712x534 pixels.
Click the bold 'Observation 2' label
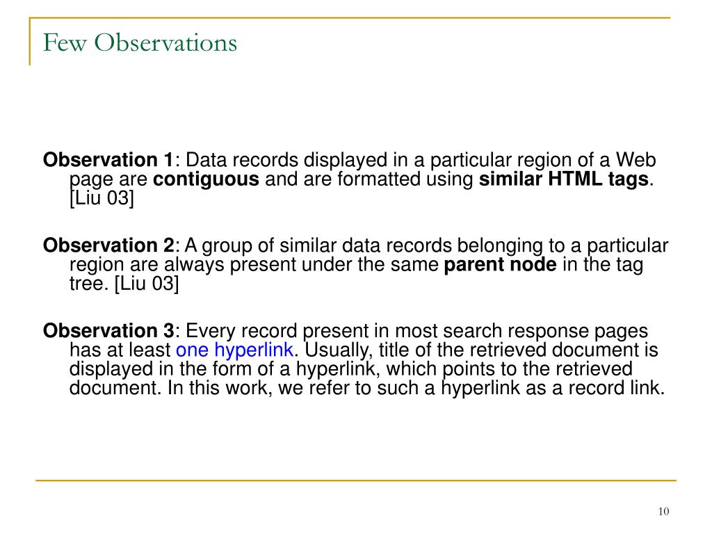pyautogui.click(x=108, y=245)
